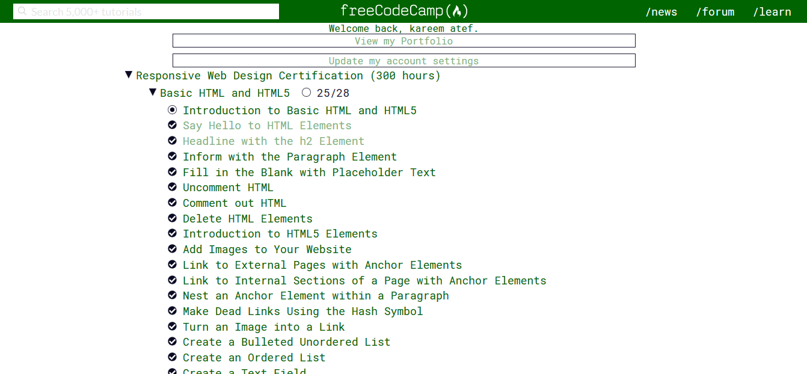The height and width of the screenshot is (374, 807).
Task: Click the checkmark icon for Comment out HTML
Action: point(173,202)
